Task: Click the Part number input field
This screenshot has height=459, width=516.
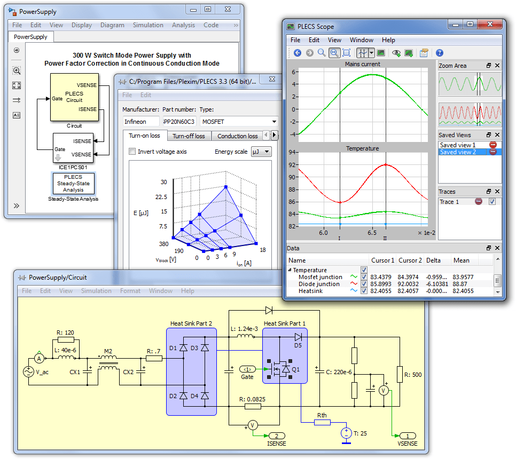Action: [x=178, y=122]
